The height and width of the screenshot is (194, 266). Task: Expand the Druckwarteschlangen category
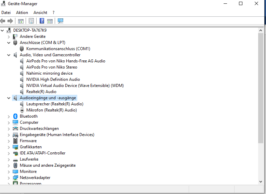click(x=9, y=129)
